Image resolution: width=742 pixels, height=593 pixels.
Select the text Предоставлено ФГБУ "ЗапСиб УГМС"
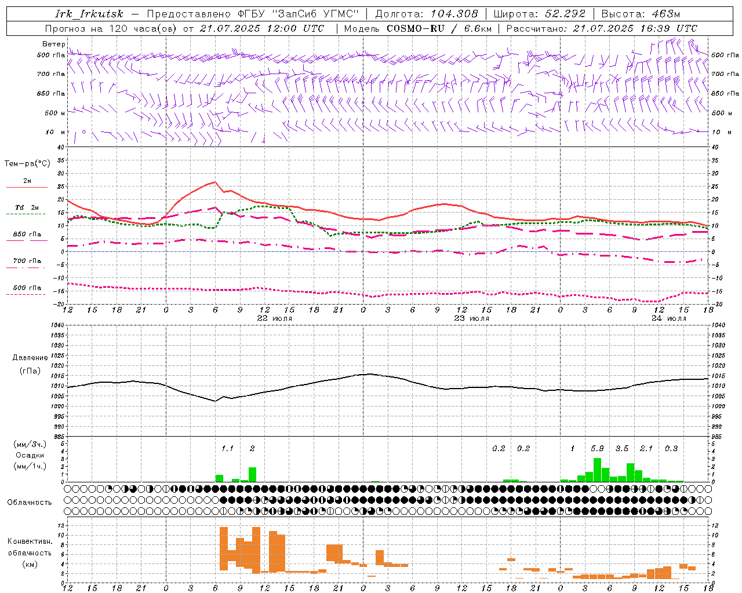253,14
